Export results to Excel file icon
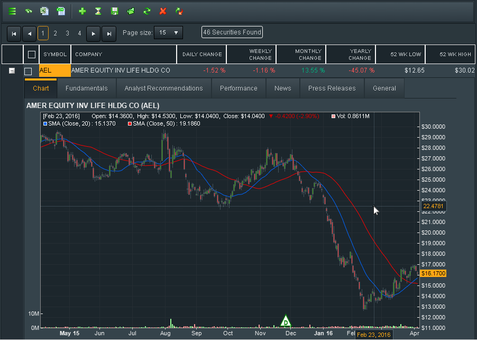Image resolution: width=477 pixels, height=340 pixels. [45, 11]
